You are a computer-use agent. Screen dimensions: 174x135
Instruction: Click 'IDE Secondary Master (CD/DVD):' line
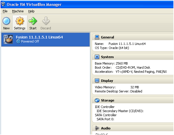coord(120,111)
